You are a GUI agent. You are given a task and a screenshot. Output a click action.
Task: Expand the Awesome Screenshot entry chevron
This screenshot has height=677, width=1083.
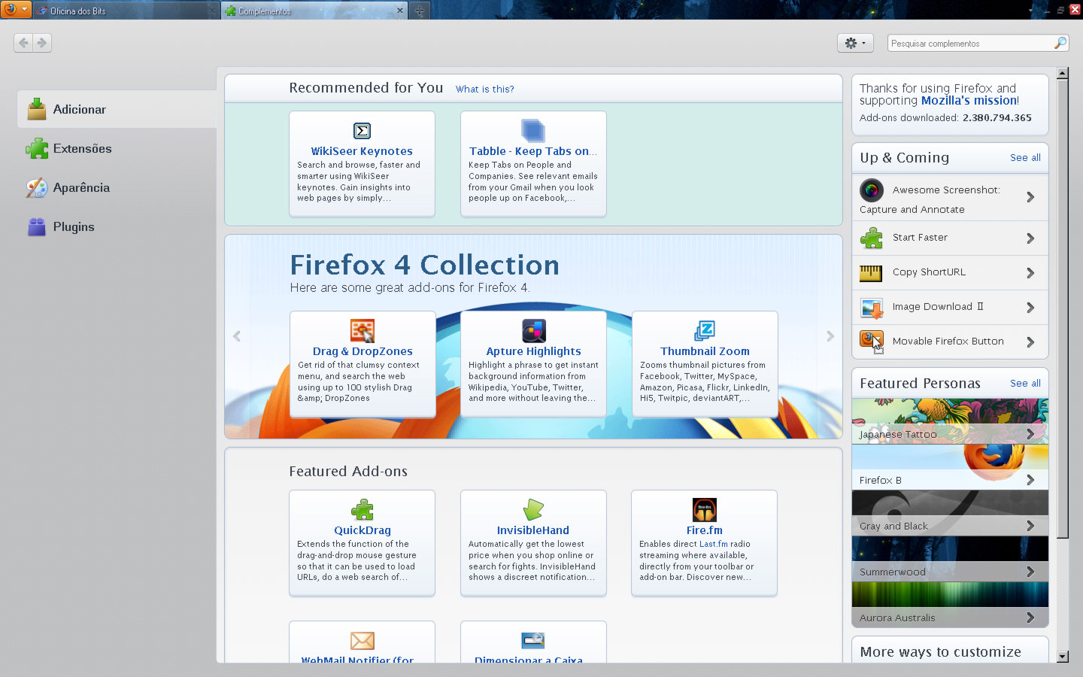point(1030,197)
